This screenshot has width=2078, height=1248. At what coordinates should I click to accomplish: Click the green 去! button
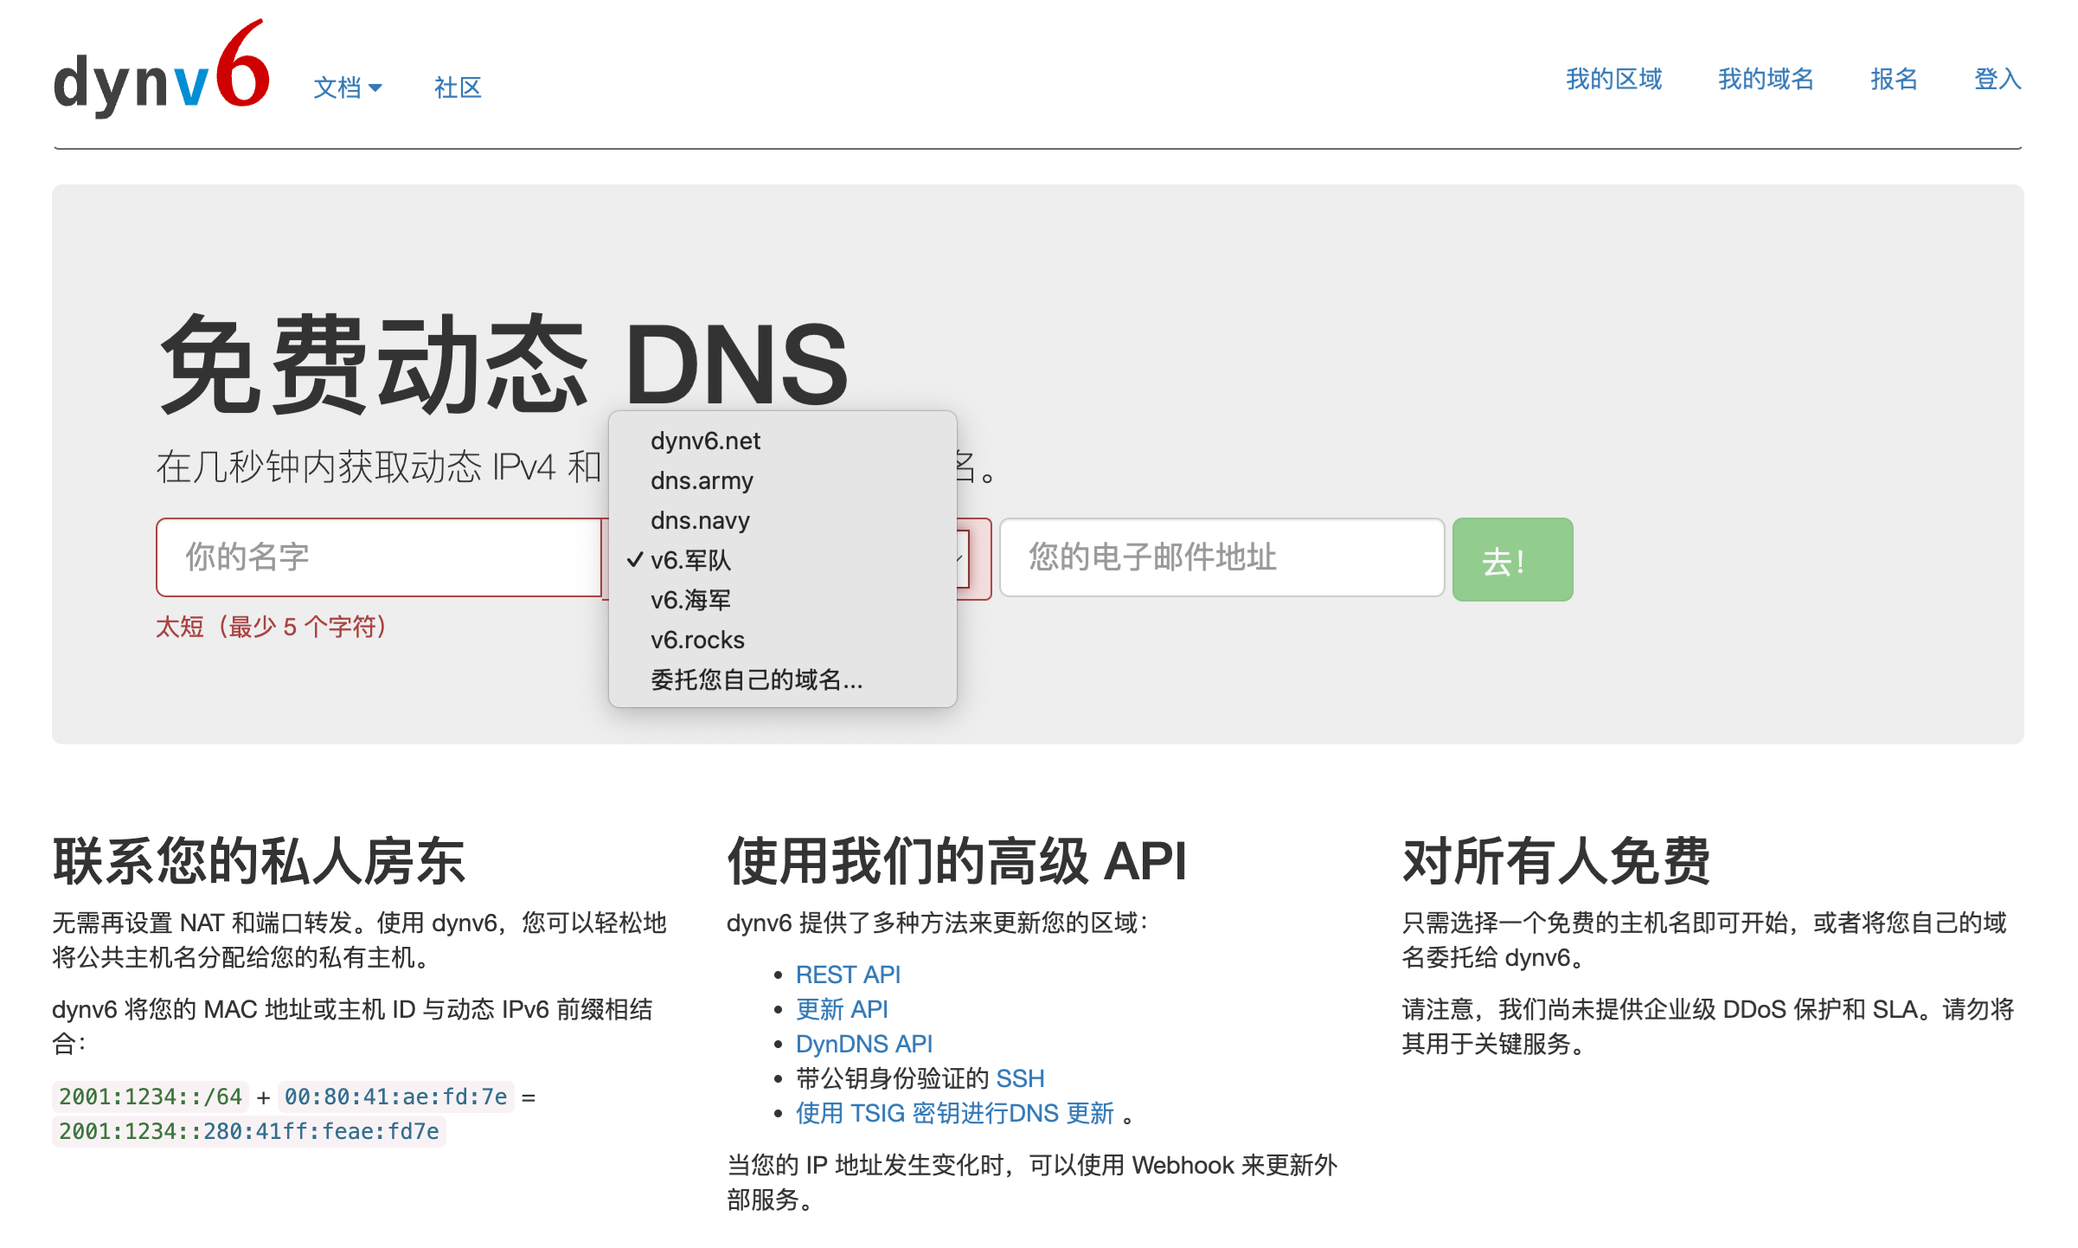click(x=1512, y=559)
